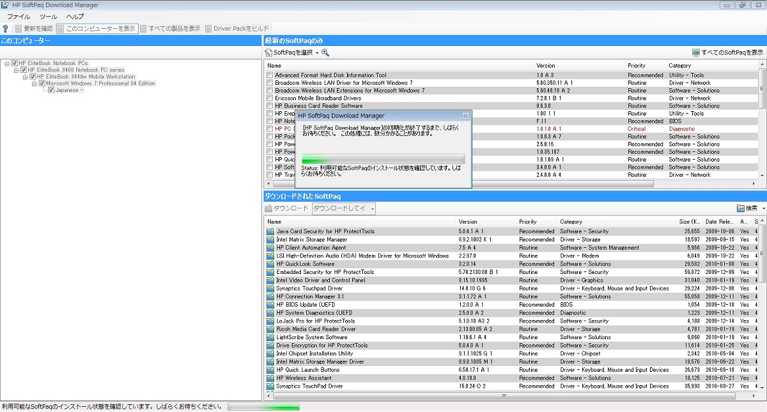Click このコンピューターを表示 toolbar button
Viewport: 767px width, 412px height.
click(x=97, y=28)
